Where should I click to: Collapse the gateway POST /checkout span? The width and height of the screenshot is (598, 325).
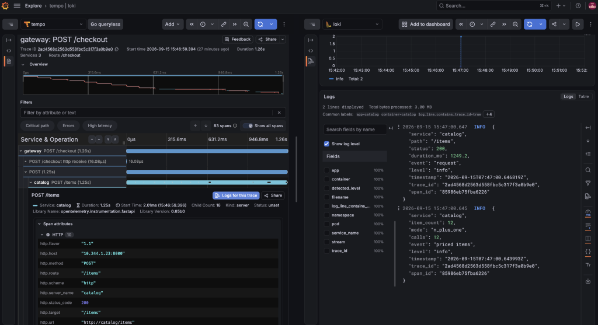click(21, 151)
